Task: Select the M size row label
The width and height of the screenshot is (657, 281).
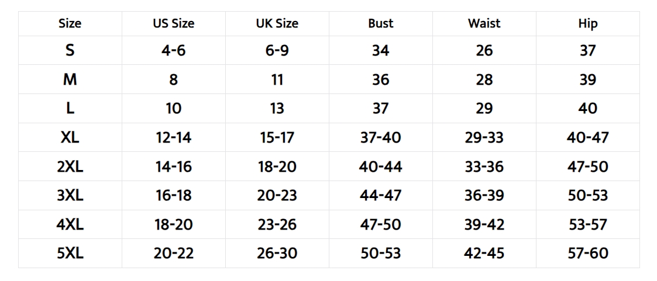Action: click(x=70, y=79)
